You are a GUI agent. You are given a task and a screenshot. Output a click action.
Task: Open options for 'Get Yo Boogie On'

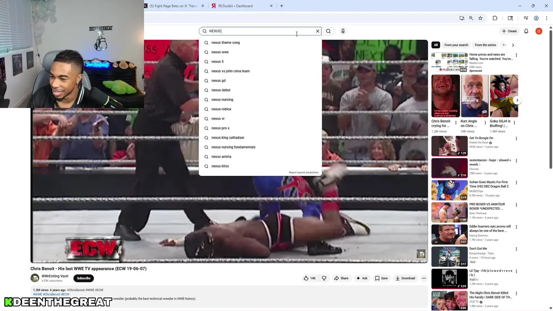click(516, 139)
